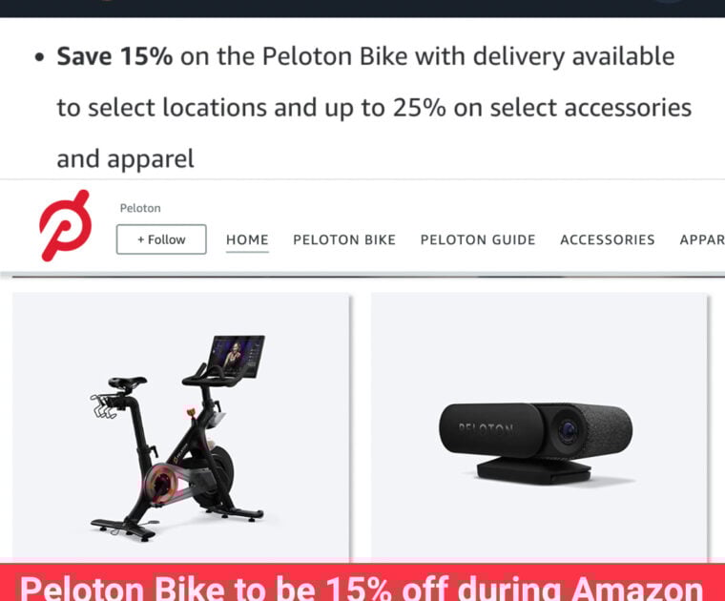Follow the Peloton brand
The width and height of the screenshot is (725, 601).
161,239
